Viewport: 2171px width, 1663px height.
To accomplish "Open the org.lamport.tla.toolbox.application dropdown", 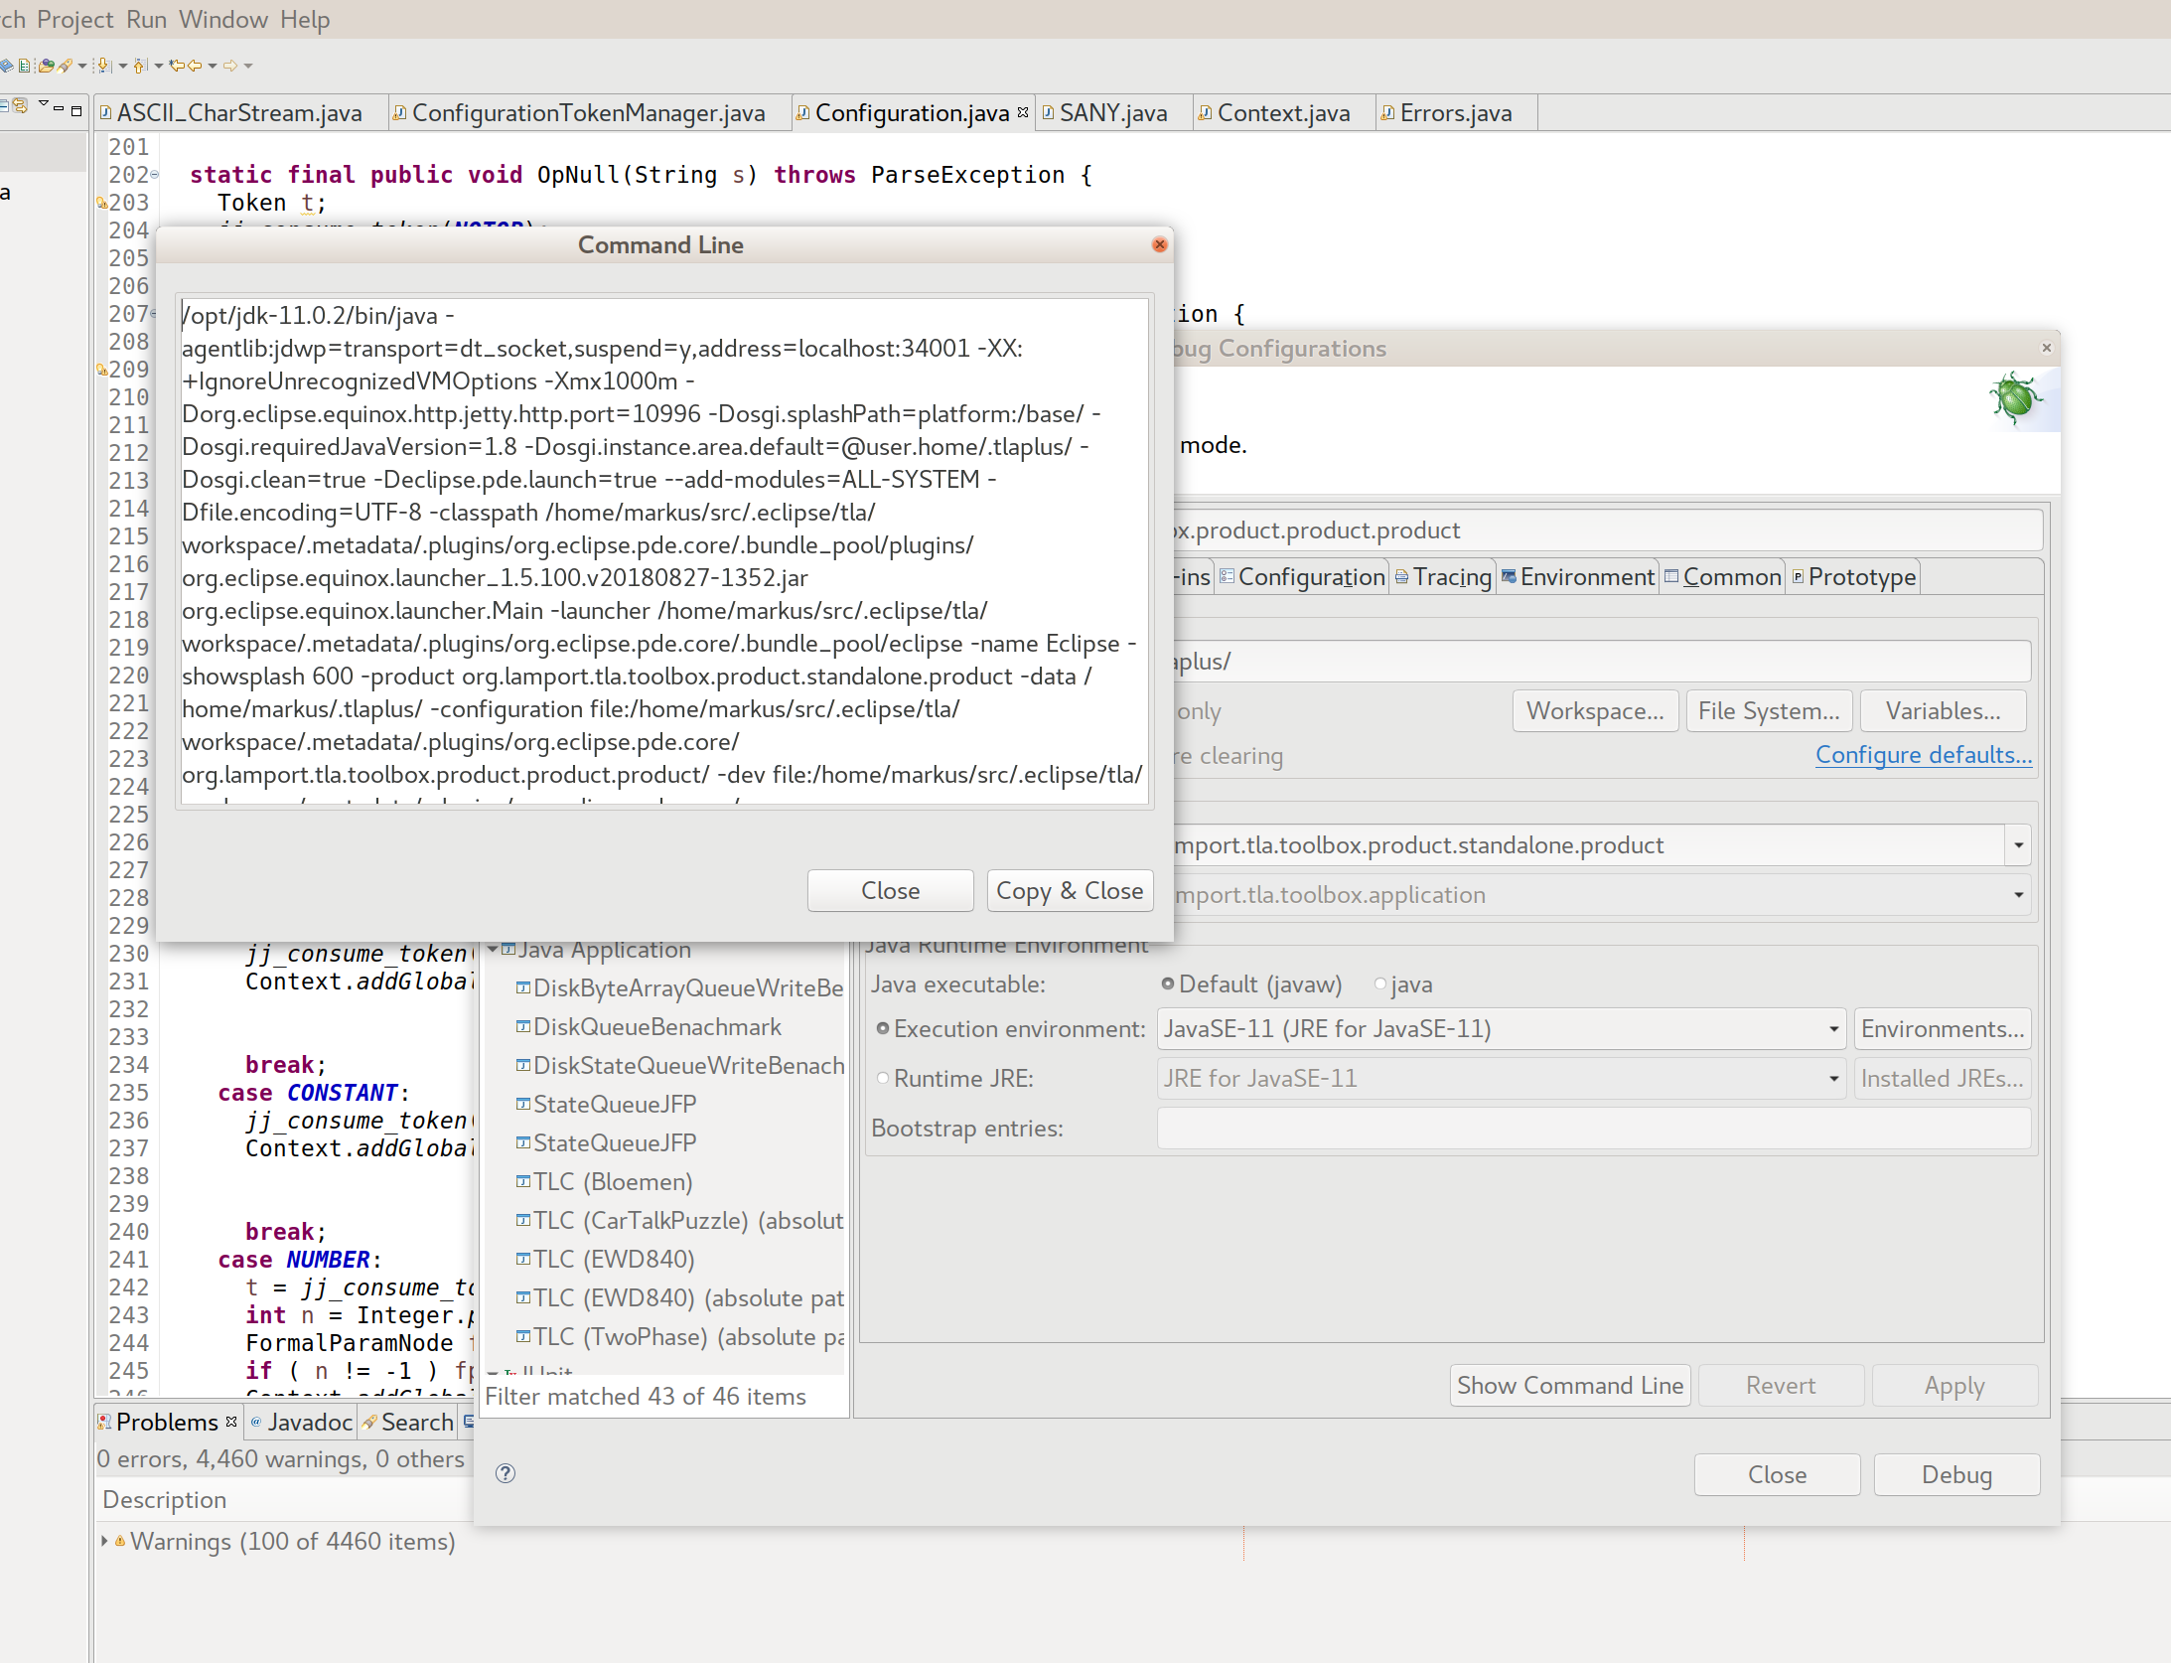I will (x=2018, y=894).
